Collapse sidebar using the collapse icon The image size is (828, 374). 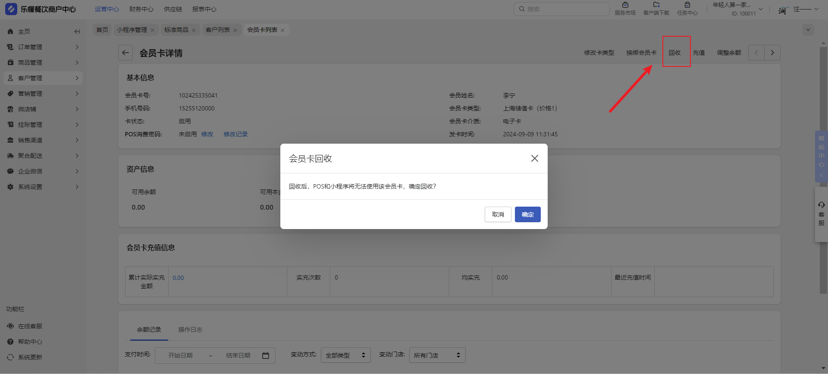point(77,31)
